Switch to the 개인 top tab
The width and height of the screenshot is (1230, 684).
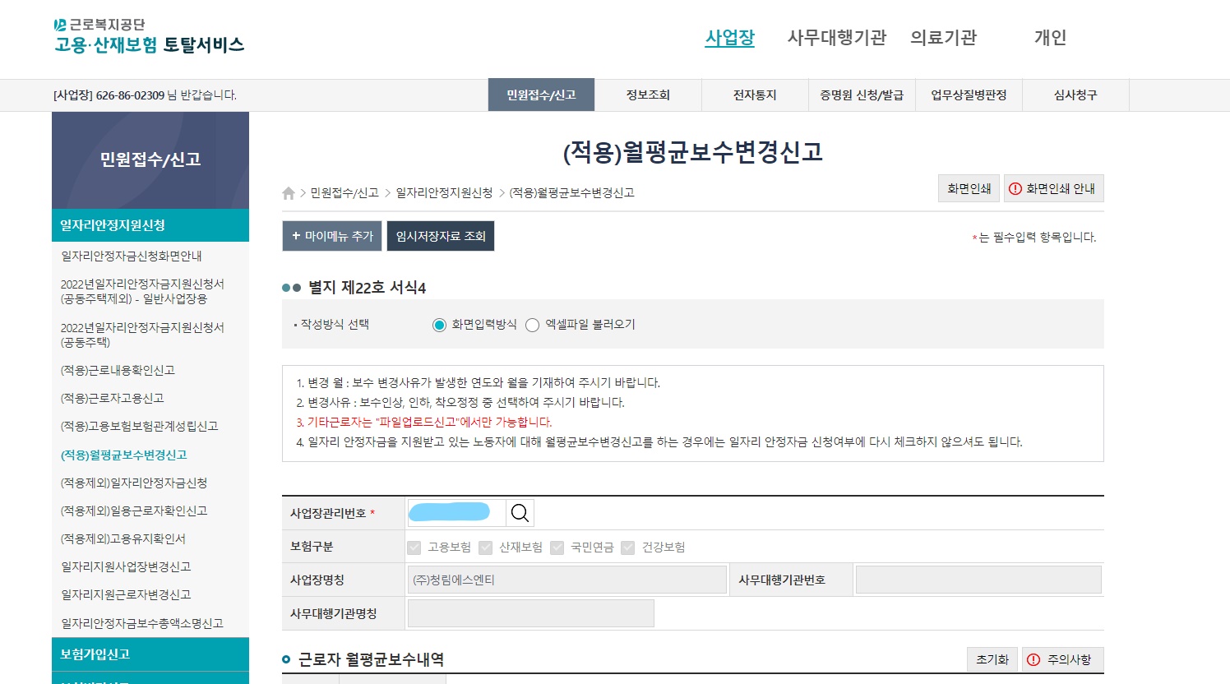click(x=1050, y=38)
